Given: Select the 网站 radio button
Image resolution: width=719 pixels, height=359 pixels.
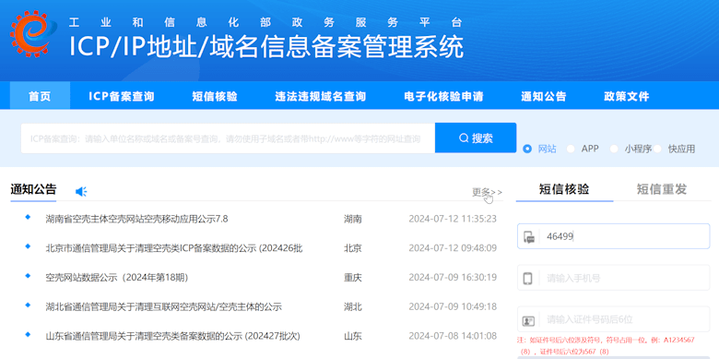Looking at the screenshot, I should 527,149.
